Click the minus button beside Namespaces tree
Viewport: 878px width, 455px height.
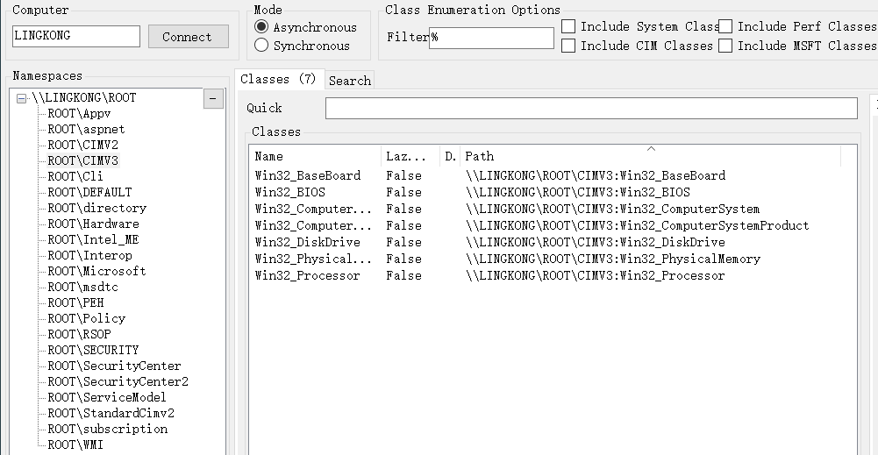tap(213, 99)
